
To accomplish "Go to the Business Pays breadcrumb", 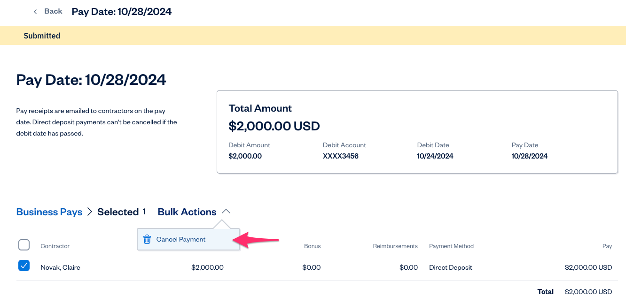I will pos(49,212).
